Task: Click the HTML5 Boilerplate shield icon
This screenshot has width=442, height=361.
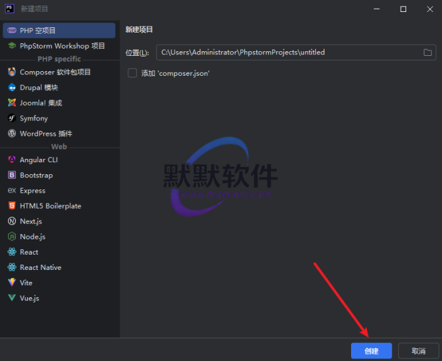Action: (x=12, y=205)
